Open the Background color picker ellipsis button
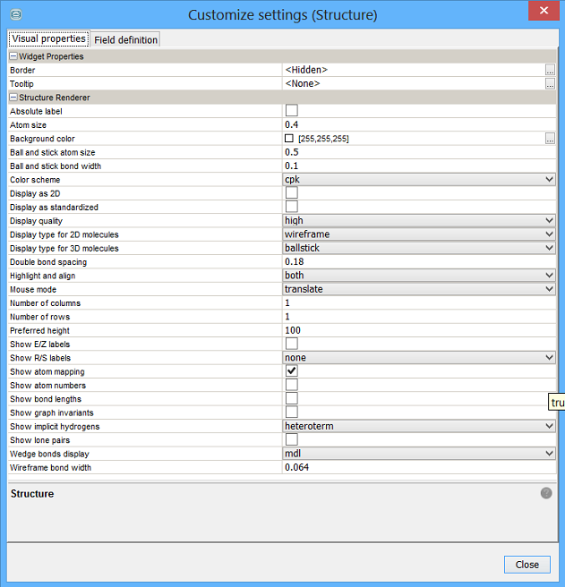565x587 pixels. point(550,139)
